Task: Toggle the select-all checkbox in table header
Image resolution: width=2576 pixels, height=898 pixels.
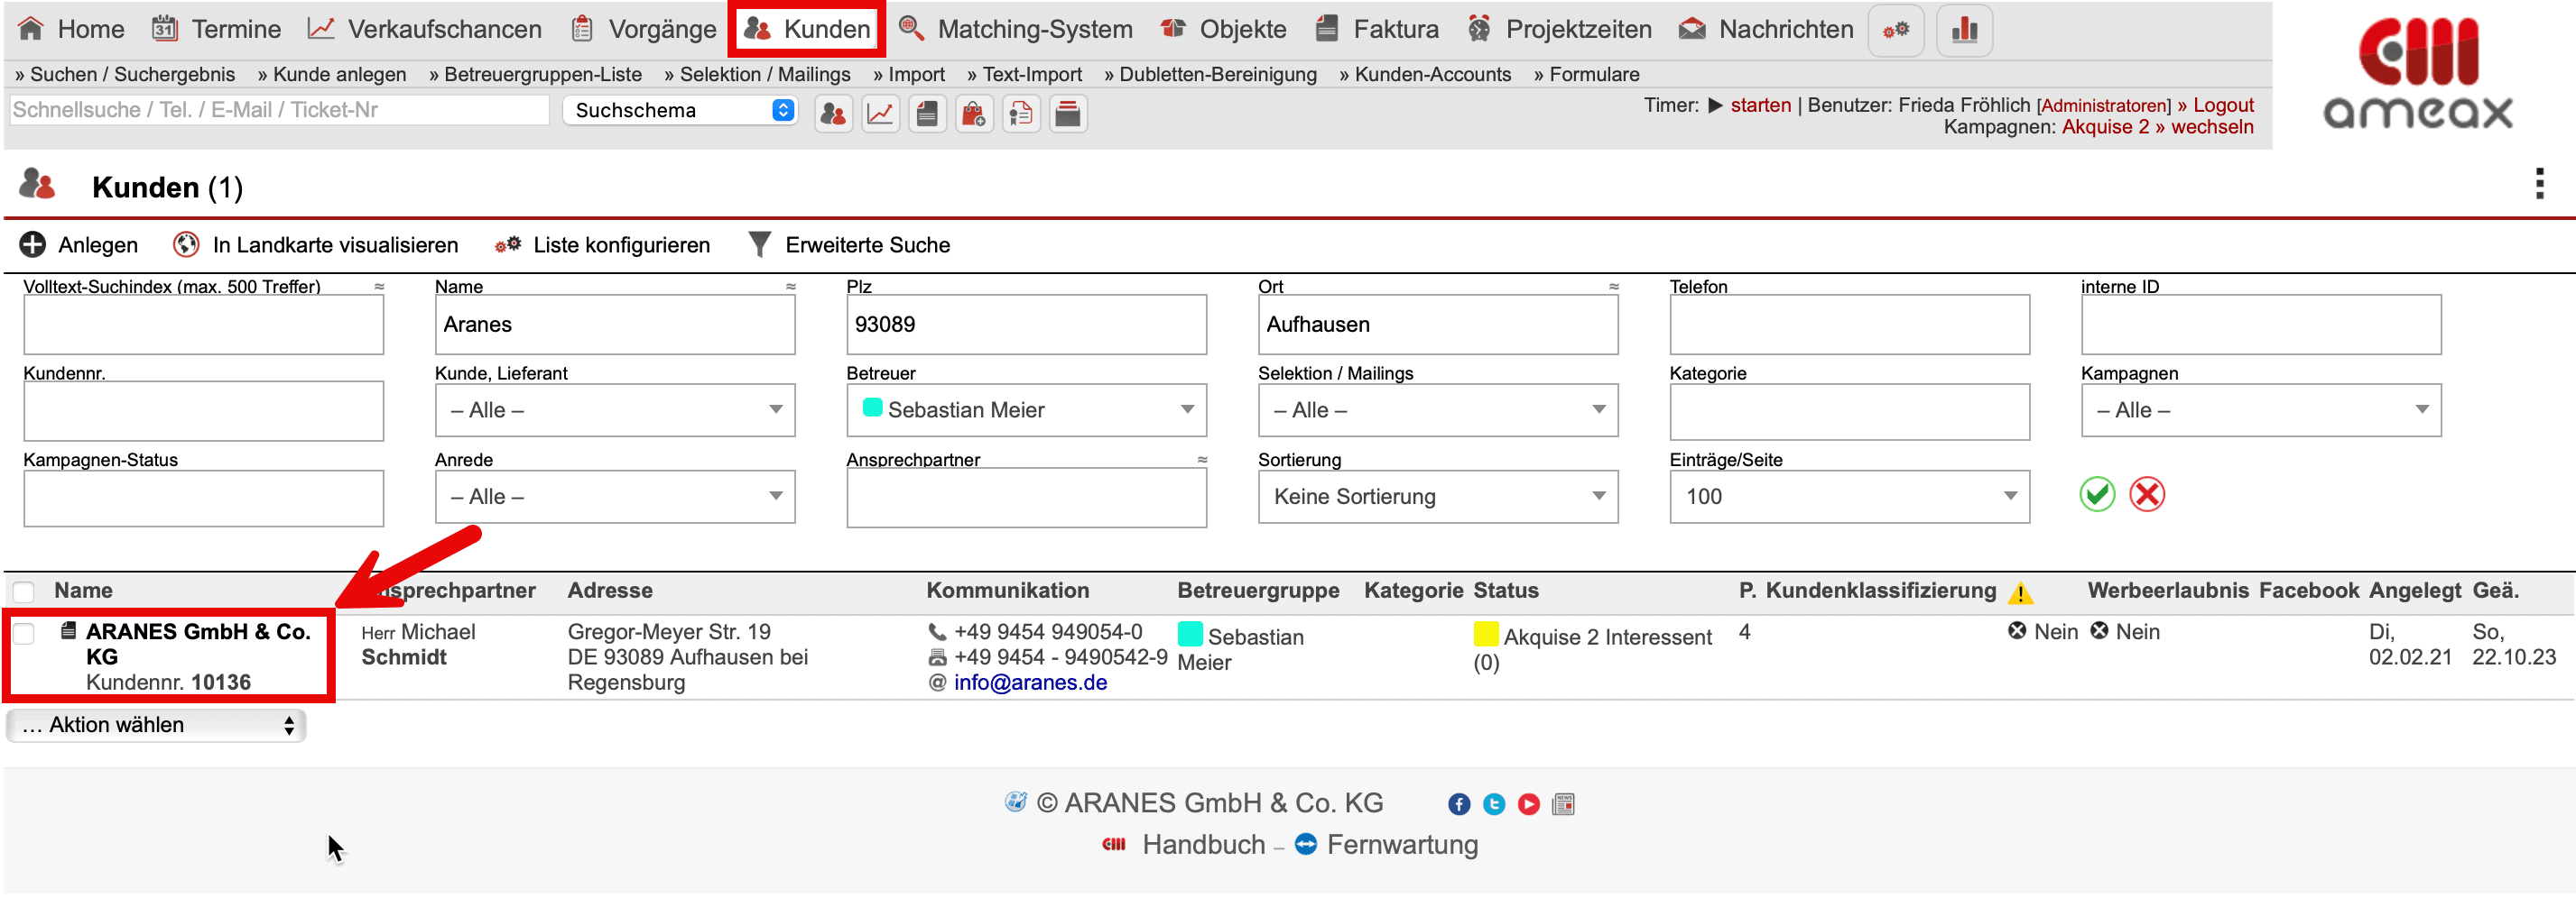Action: pyautogui.click(x=24, y=591)
